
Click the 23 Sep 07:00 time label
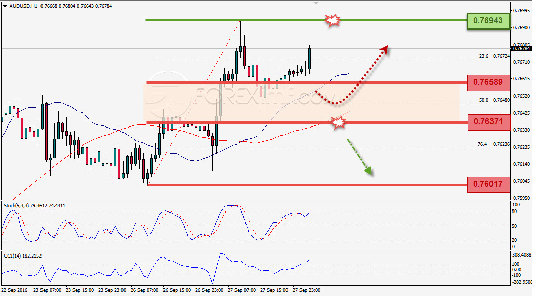click(x=47, y=290)
